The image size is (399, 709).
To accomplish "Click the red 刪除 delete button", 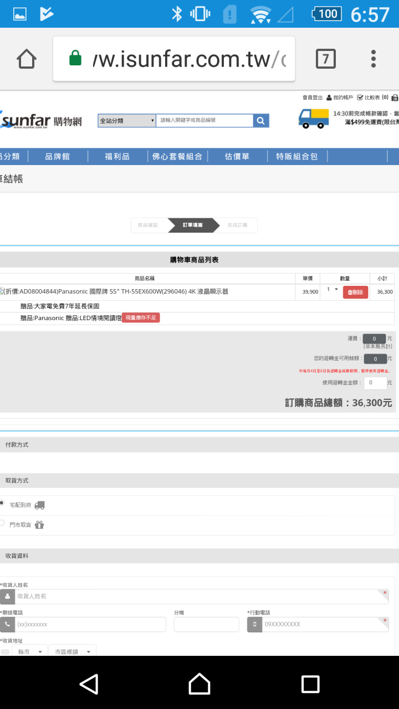I will (x=355, y=292).
